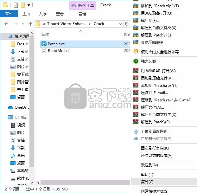The image size is (197, 193).
Task: Choose 添加到 "Patch.rar"(T)
Action: click(x=164, y=85)
